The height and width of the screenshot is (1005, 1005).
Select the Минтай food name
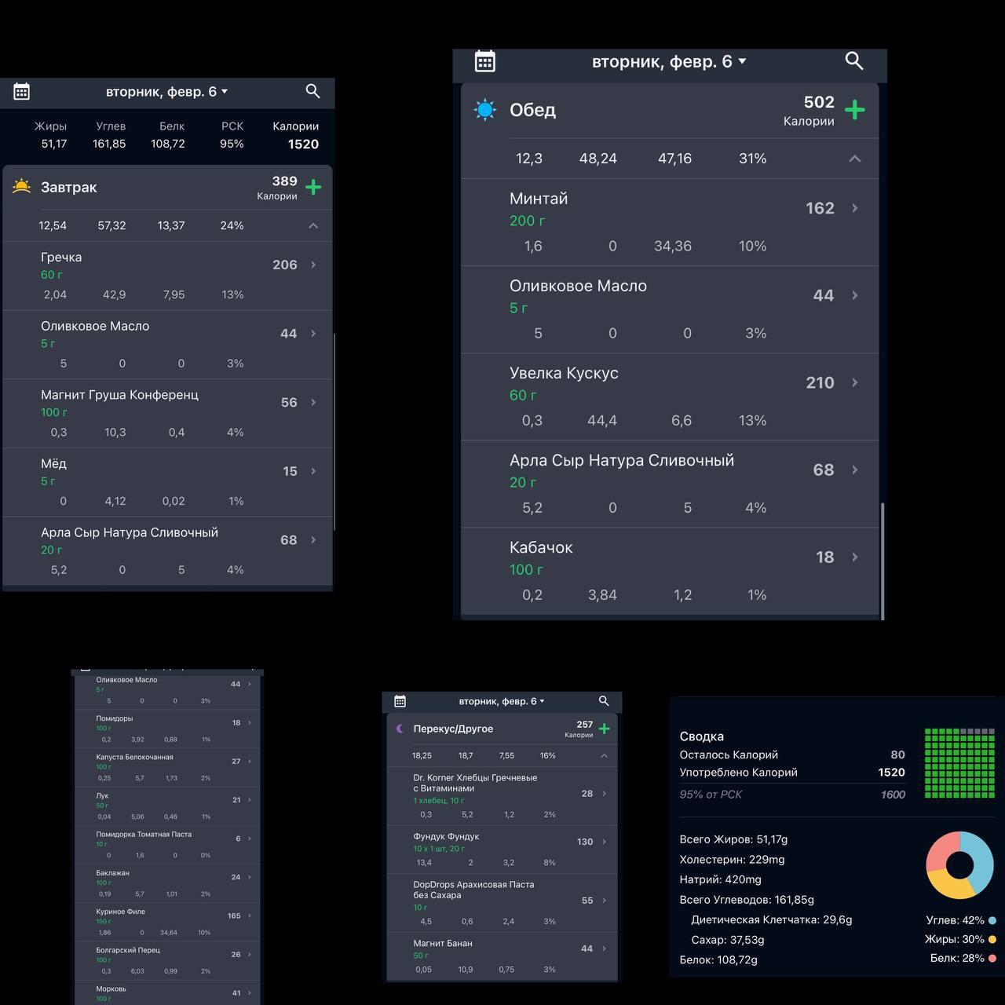tap(539, 199)
